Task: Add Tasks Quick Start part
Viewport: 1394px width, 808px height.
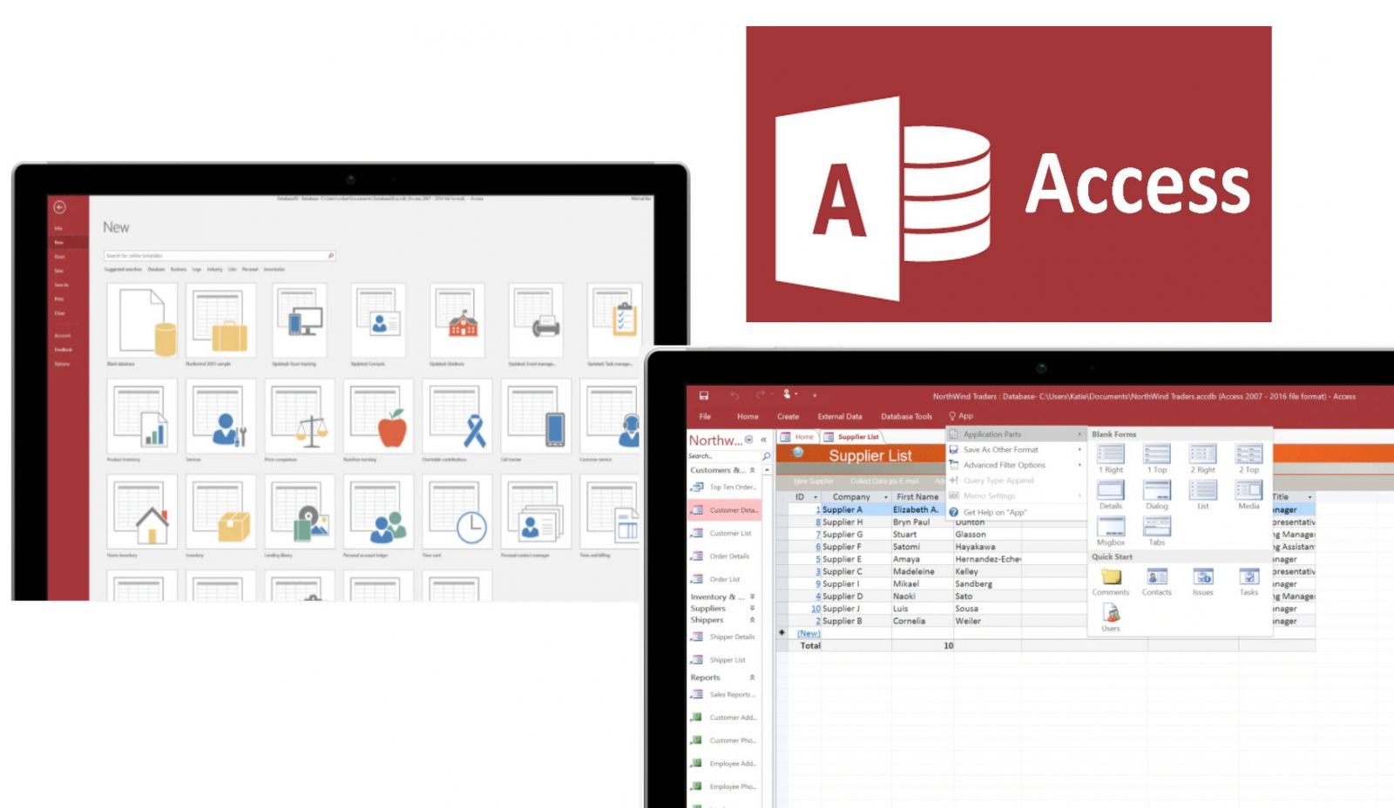Action: [1249, 582]
